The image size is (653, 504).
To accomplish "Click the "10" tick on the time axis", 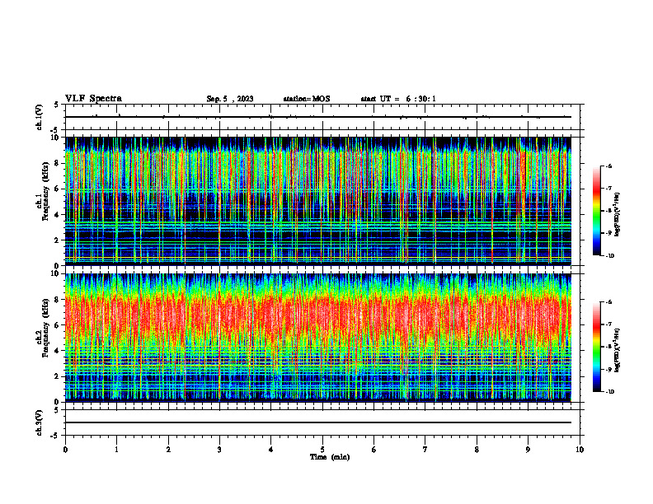I will [580, 450].
